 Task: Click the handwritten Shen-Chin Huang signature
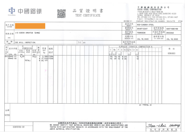click(163, 125)
